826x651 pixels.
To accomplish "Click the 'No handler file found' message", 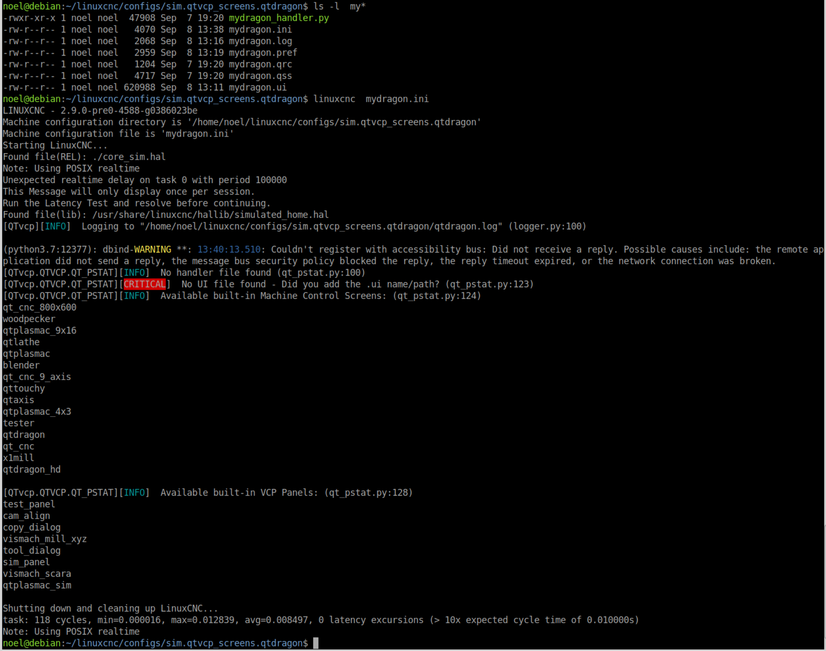I will [x=216, y=272].
